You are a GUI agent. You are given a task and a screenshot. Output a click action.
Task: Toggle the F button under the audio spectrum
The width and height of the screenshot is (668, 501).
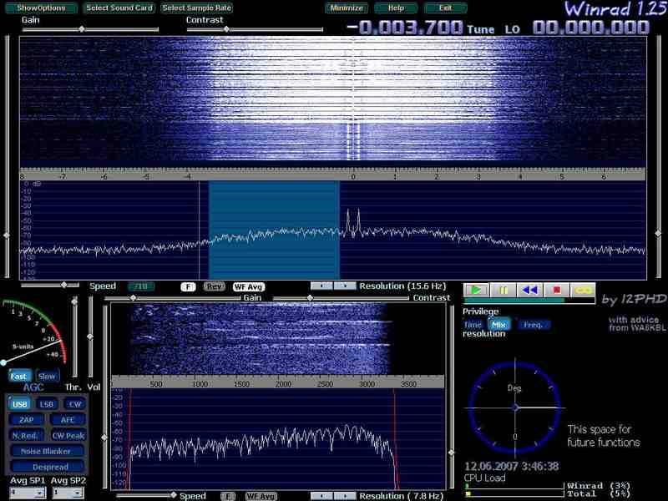[x=228, y=496]
